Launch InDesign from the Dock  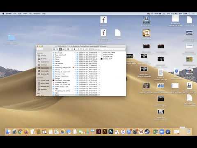click(x=99, y=132)
